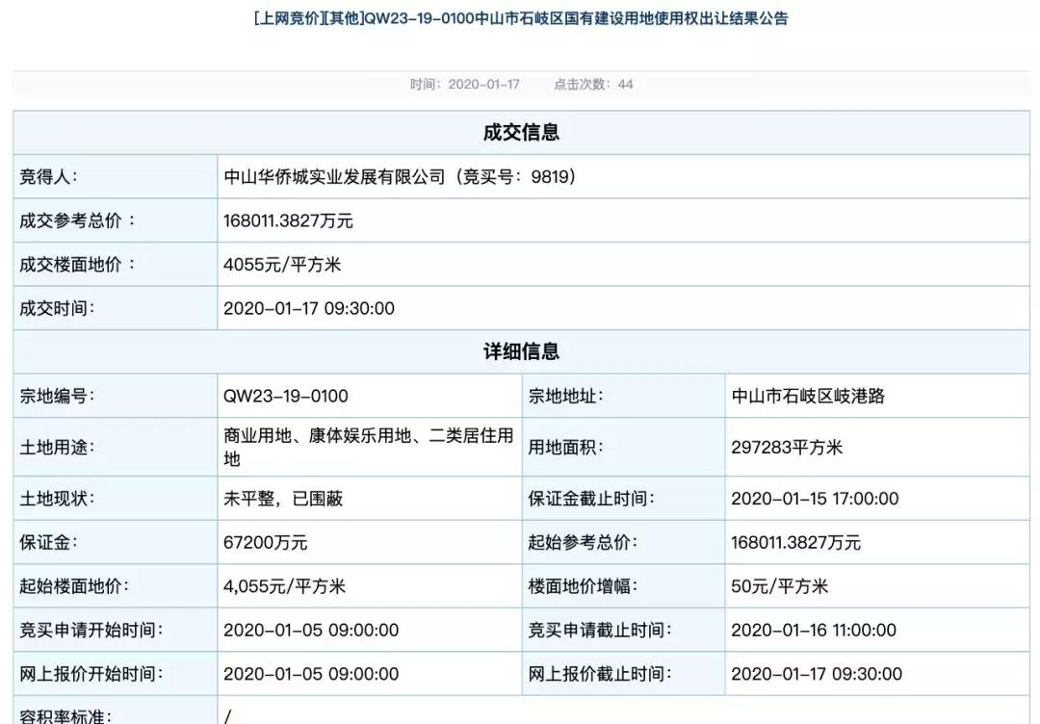Image resolution: width=1040 pixels, height=724 pixels.
Task: Select the 保证金 amount 67200万元
Action: pyautogui.click(x=267, y=541)
